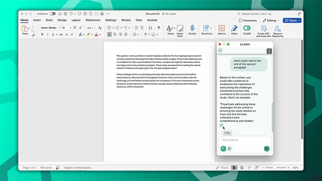Click the Share button

[x=292, y=20]
